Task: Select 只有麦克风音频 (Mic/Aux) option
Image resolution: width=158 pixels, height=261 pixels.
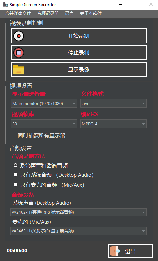Action: click(x=16, y=184)
